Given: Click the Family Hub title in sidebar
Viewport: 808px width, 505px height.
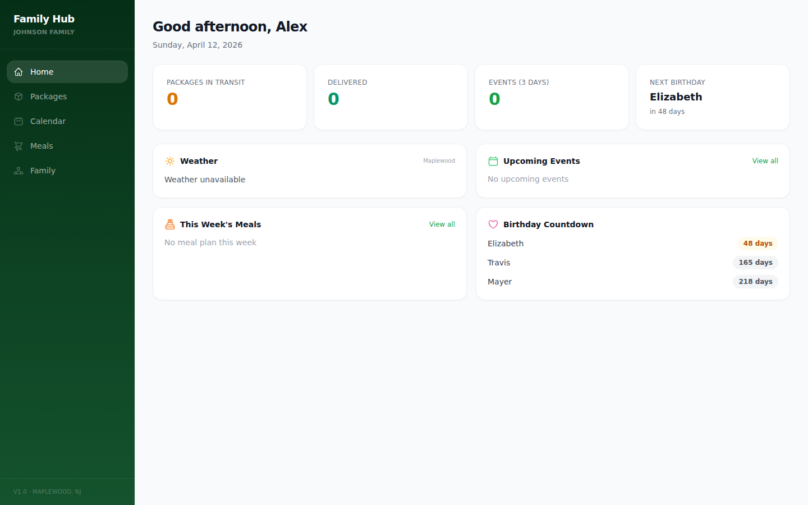Looking at the screenshot, I should tap(44, 19).
